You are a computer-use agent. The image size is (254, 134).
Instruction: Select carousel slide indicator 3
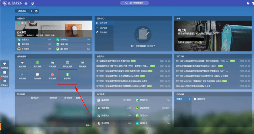point(25,23)
